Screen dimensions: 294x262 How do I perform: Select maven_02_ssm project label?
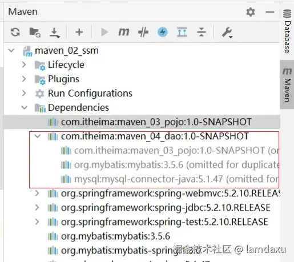(x=67, y=51)
